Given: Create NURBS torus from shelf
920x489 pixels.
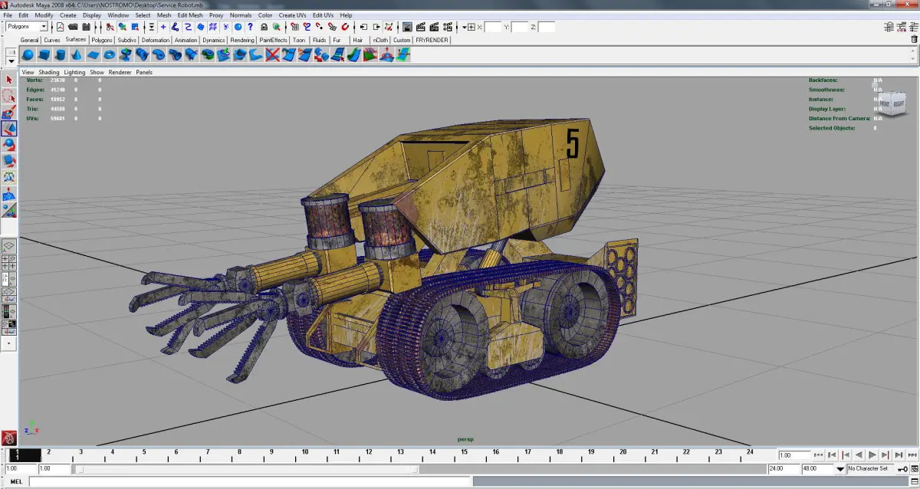Looking at the screenshot, I should click(x=110, y=55).
